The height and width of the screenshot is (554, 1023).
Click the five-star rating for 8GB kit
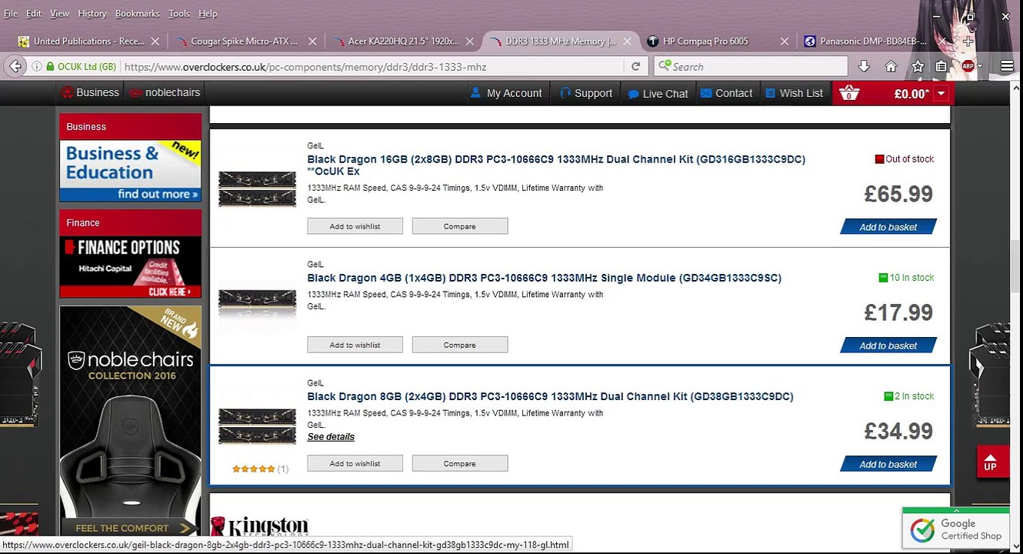point(254,469)
